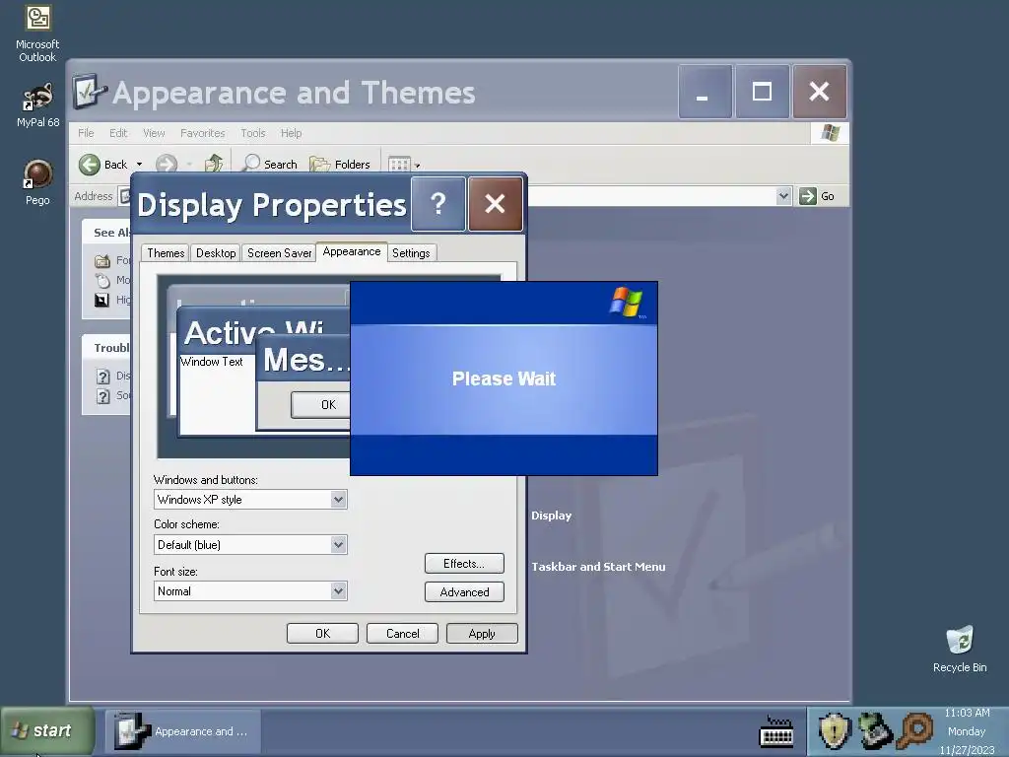
Task: Click the Mouse icon in See Also panel
Action: pyautogui.click(x=102, y=280)
